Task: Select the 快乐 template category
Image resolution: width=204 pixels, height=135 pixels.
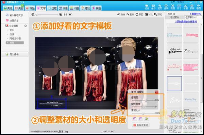Action: click(x=12, y=30)
